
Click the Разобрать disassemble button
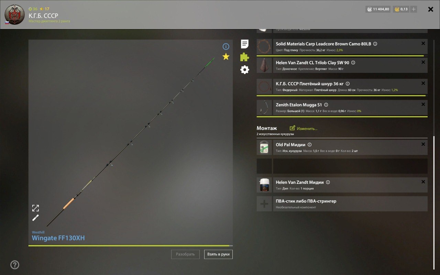[x=185, y=254]
